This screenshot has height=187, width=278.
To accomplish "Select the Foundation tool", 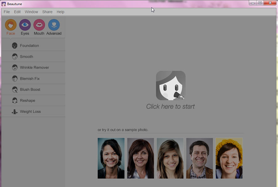I will coord(29,46).
